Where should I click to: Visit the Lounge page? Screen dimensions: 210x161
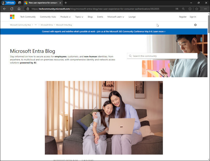132,17
